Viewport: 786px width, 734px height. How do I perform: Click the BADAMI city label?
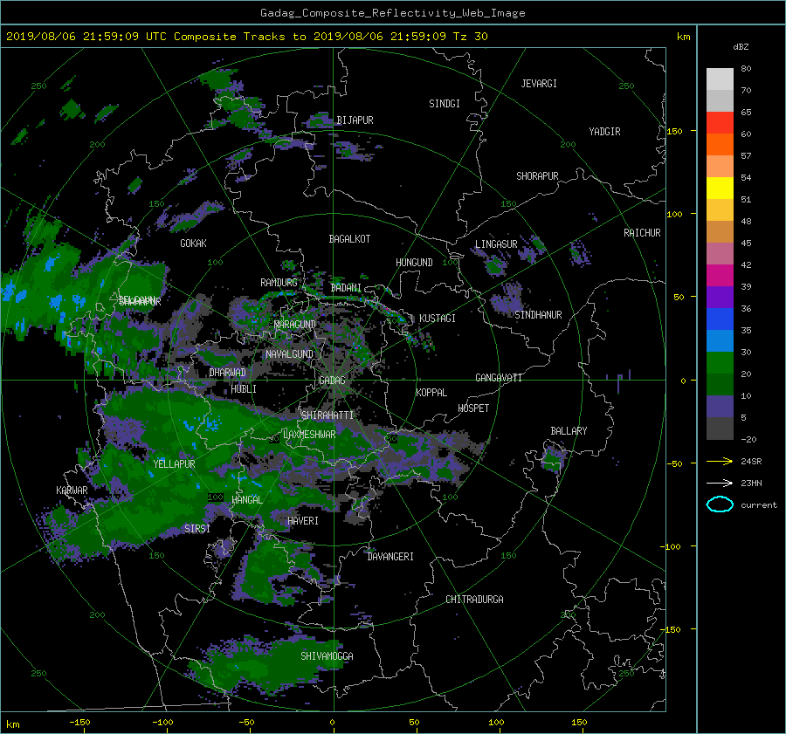[346, 288]
